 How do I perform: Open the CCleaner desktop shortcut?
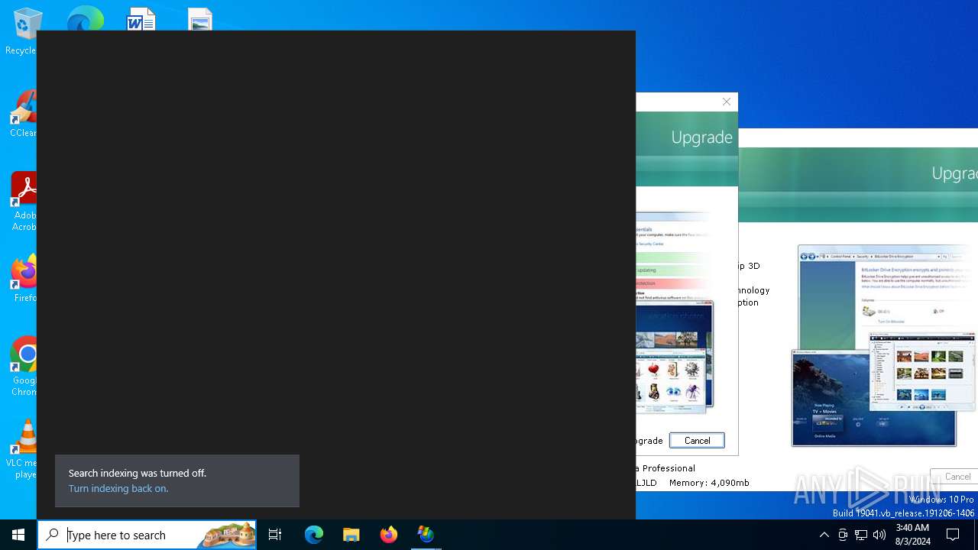[23, 113]
